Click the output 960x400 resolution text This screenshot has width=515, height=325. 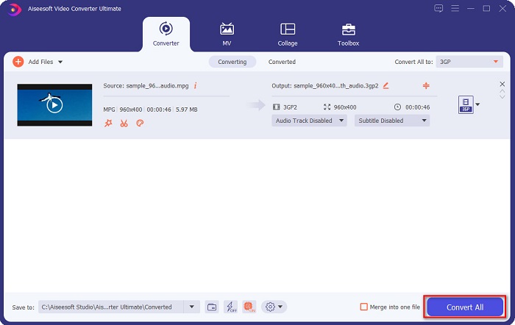[x=345, y=107]
